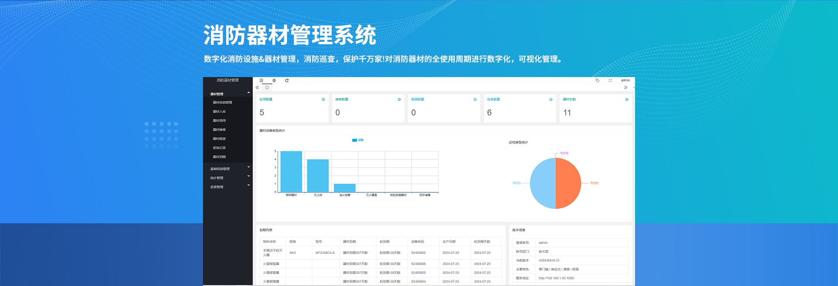Collapse the 器材管理 menu group
This screenshot has height=286, width=838.
[229, 94]
